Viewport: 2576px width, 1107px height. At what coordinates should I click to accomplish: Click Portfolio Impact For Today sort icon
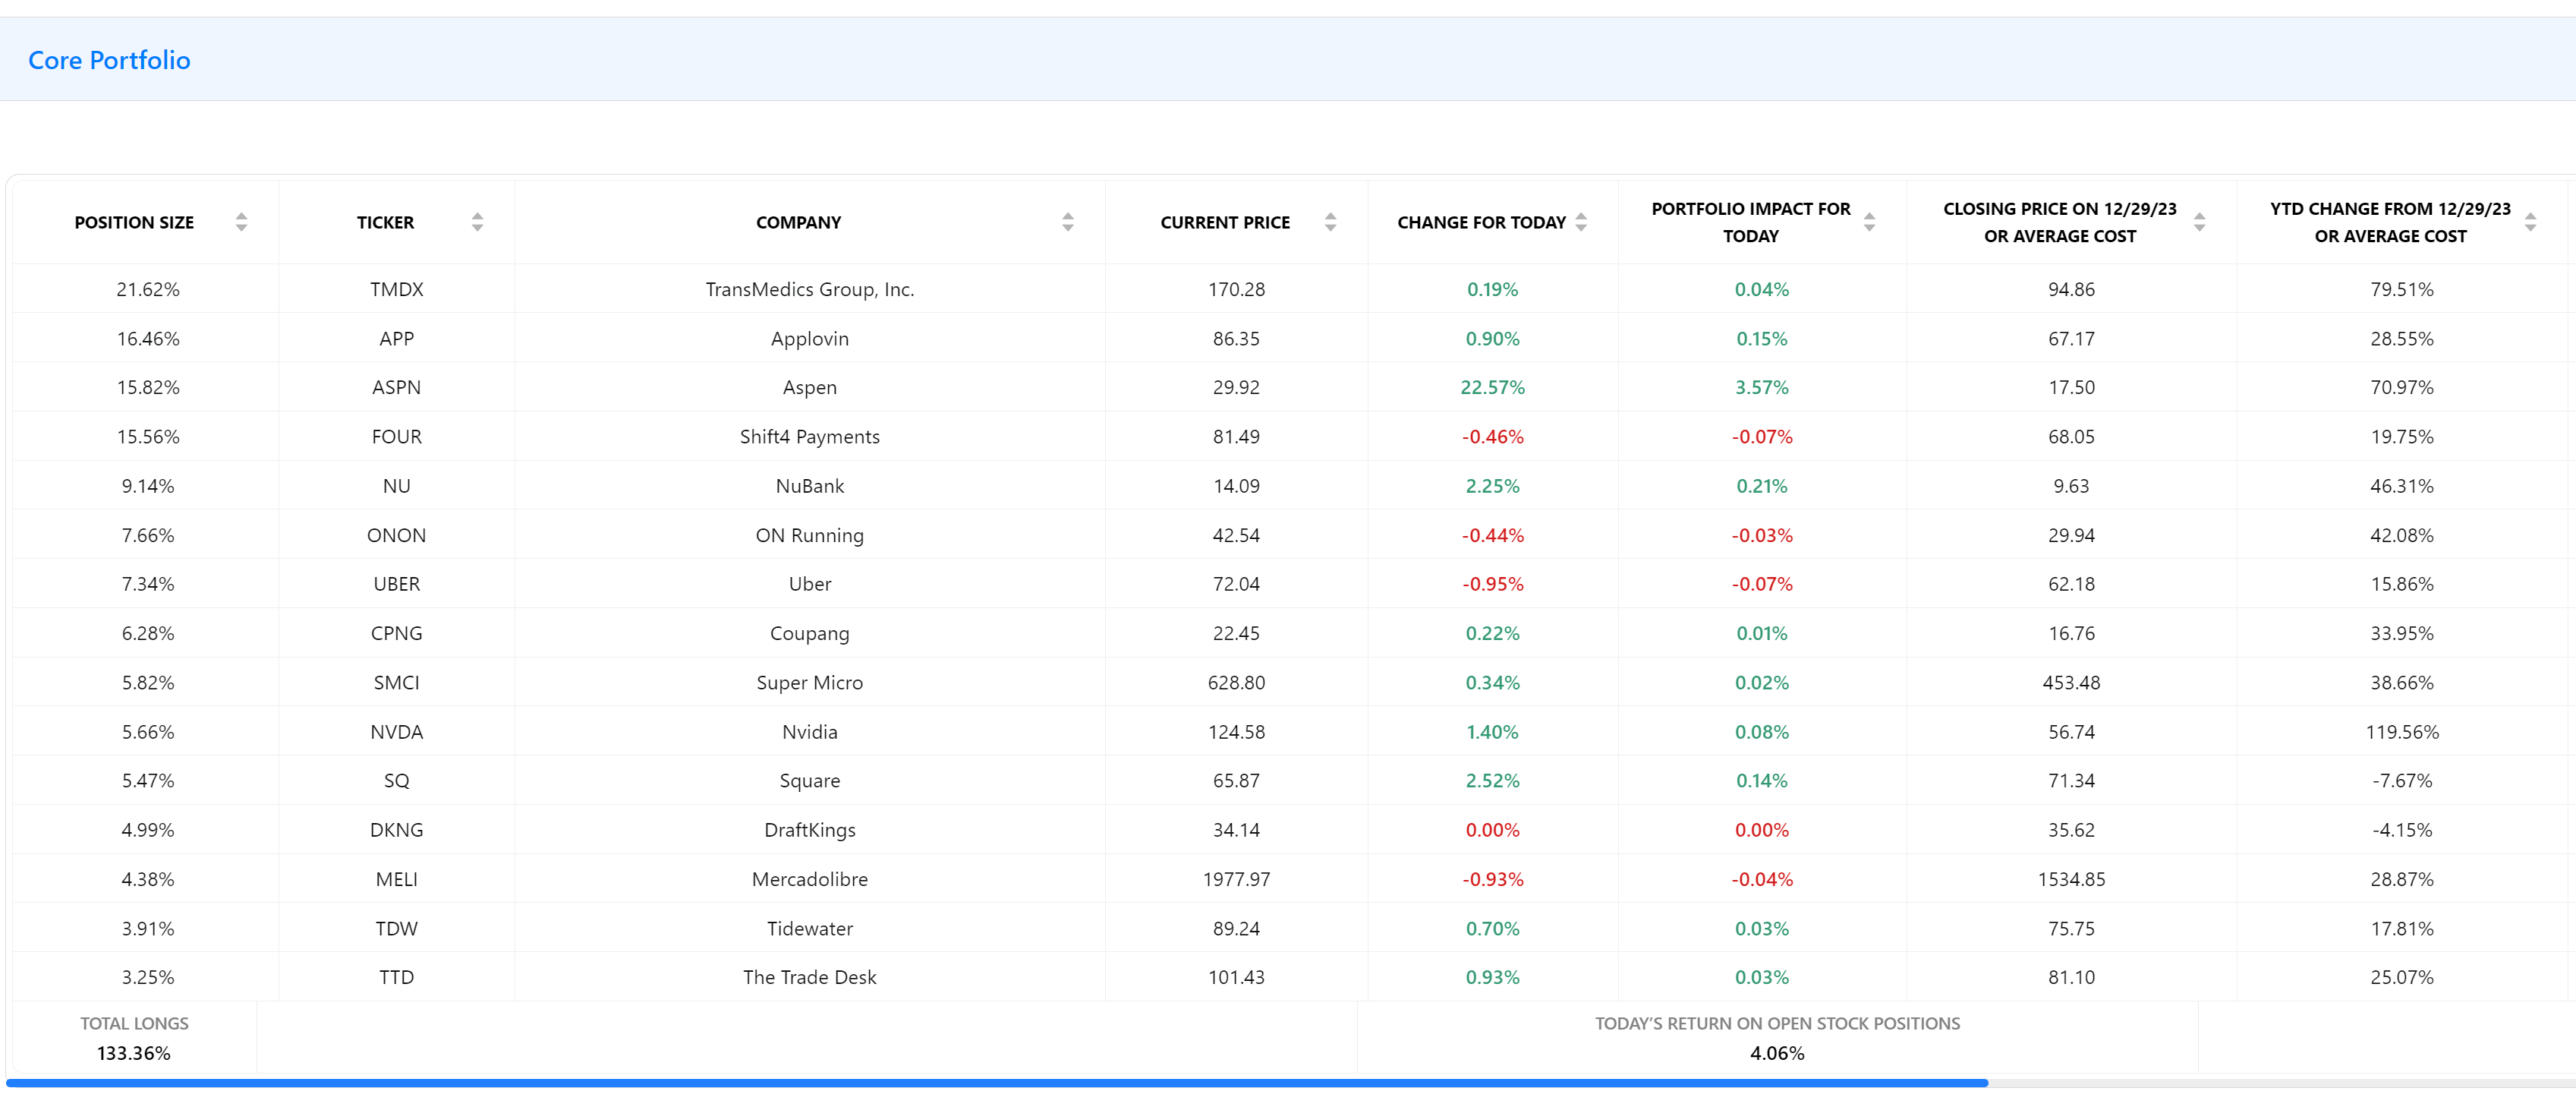point(1869,222)
